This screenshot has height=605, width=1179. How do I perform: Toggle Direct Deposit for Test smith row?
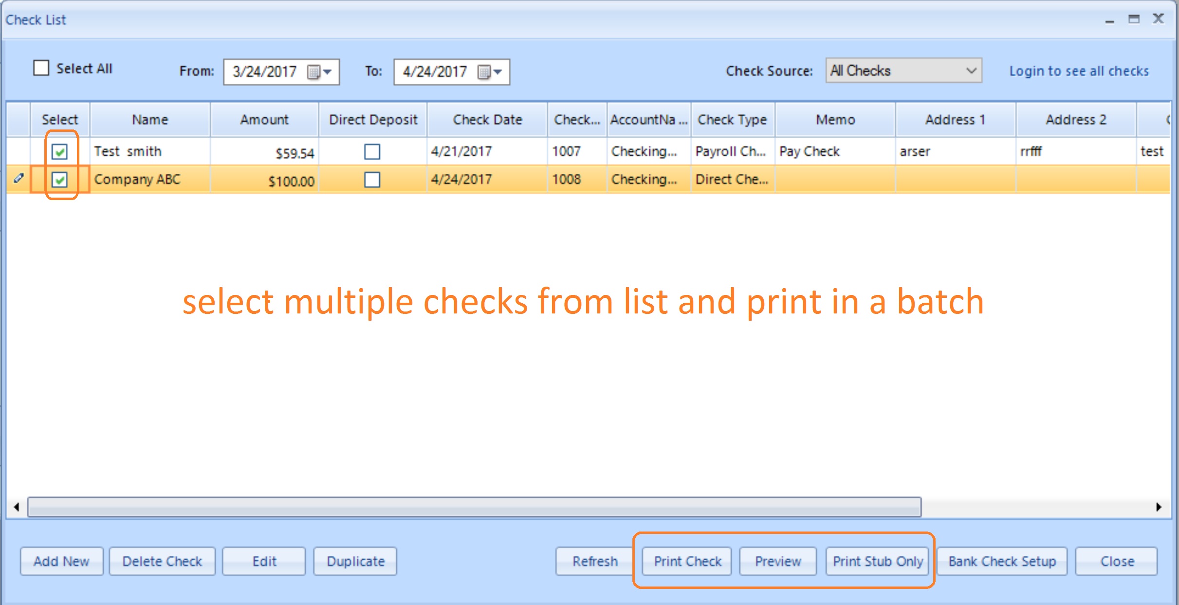pos(372,152)
